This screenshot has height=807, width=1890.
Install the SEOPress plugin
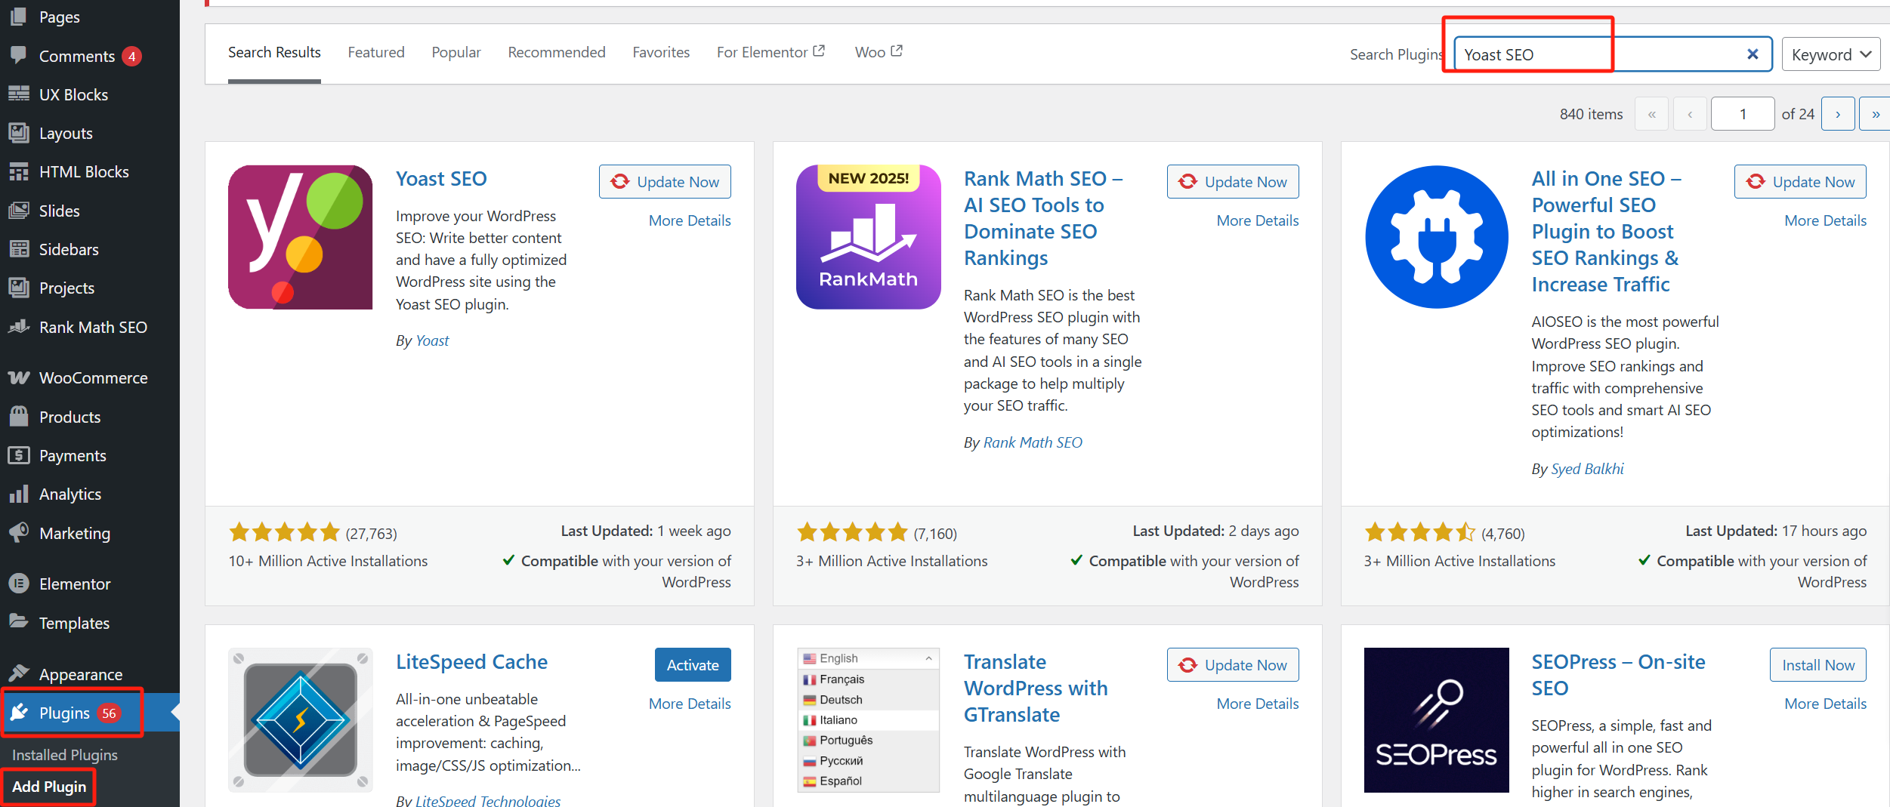click(x=1817, y=665)
